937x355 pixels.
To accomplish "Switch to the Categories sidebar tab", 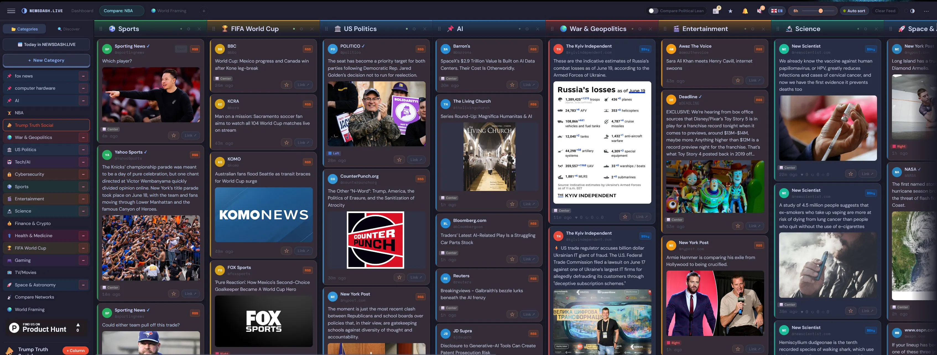I will 24,29.
